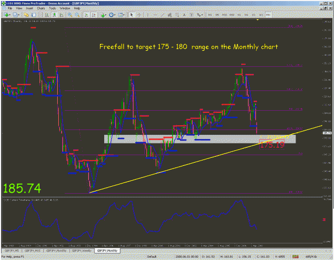Toggle the Terminal window icon
Image resolution: width=334 pixels, height=260 pixels.
[34, 15]
